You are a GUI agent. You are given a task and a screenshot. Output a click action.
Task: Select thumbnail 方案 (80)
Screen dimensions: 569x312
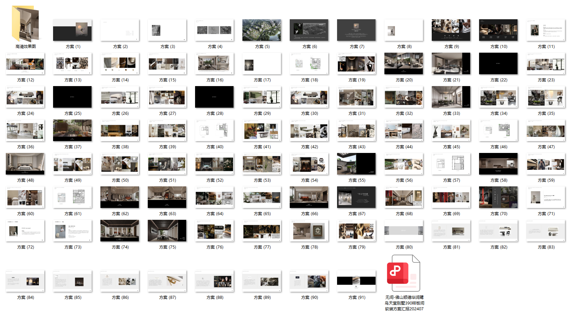point(404,231)
